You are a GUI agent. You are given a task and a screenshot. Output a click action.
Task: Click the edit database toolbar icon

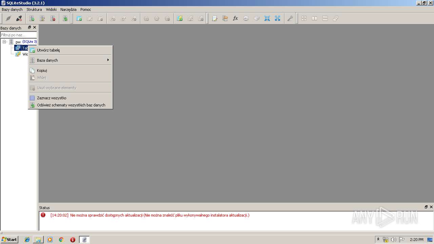(42, 19)
